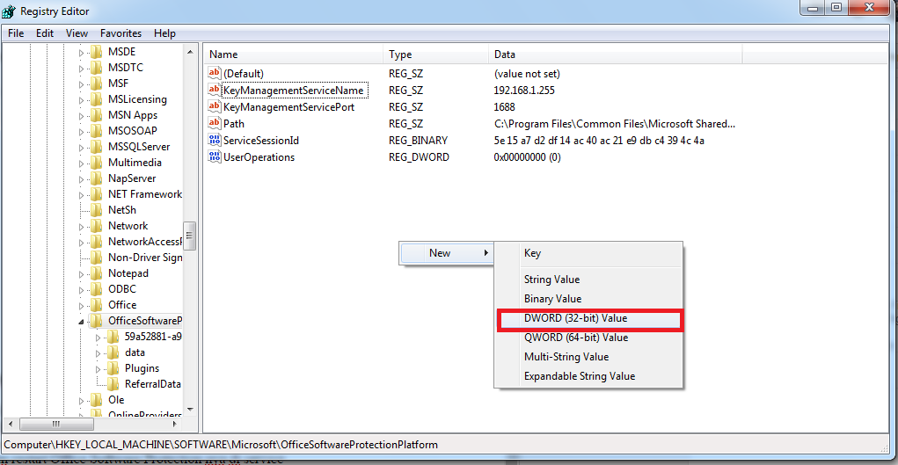
Task: Click the 0x00000000 (0) data value
Action: click(x=527, y=157)
